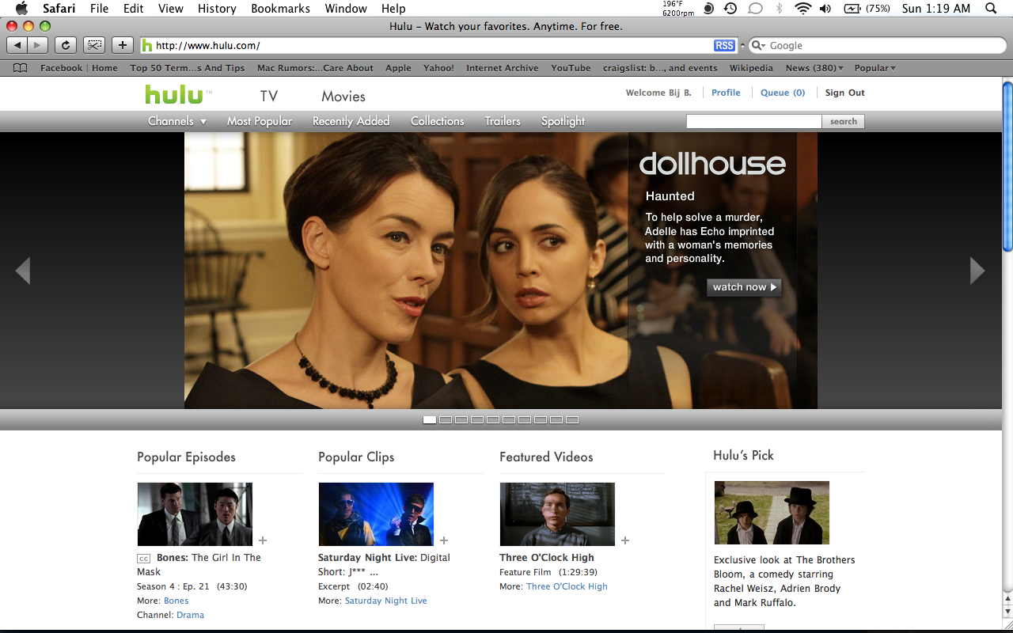Click Google search magnifier dropdown icon
Image resolution: width=1013 pixels, height=633 pixels.
758,46
